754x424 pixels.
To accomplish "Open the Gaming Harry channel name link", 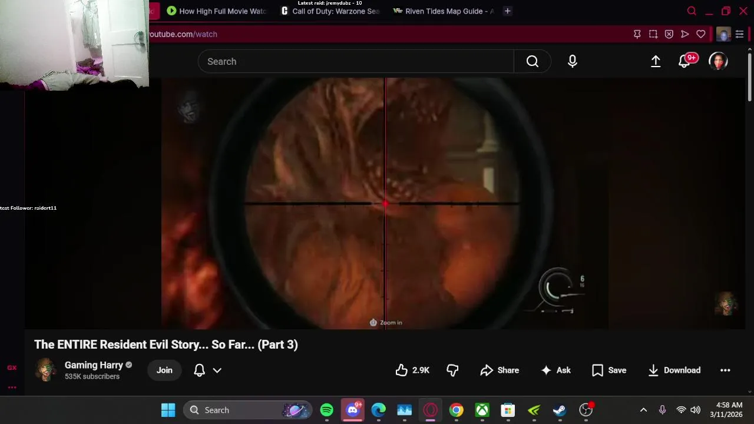I will tap(94, 365).
